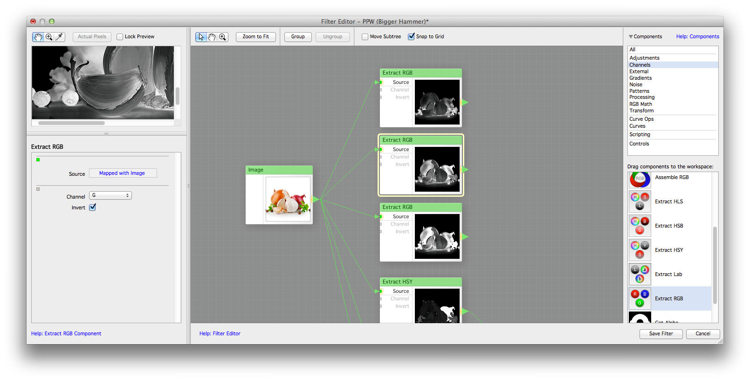Click the Extract HLS component icon
This screenshot has height=381, width=750.
click(x=640, y=201)
